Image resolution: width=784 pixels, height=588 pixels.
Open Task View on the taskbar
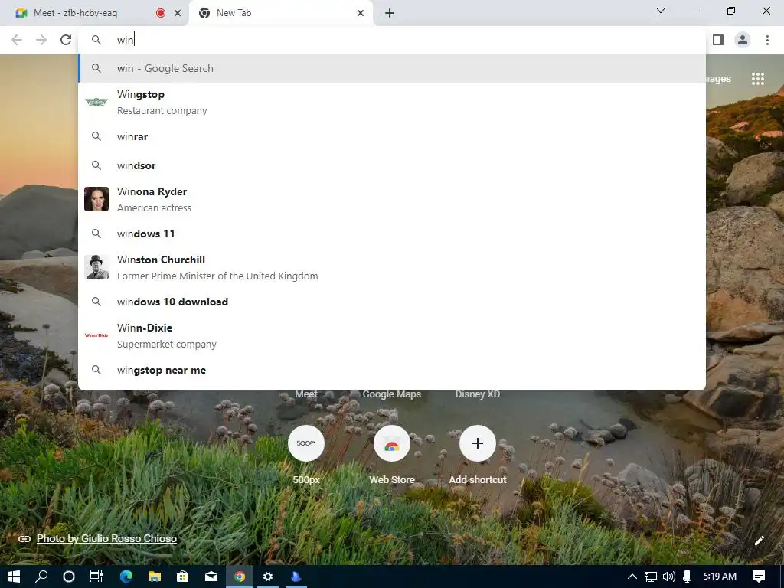pos(96,577)
